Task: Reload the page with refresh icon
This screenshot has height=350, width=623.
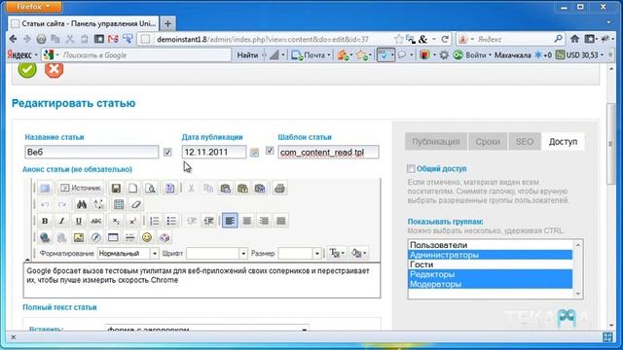Action: point(445,39)
